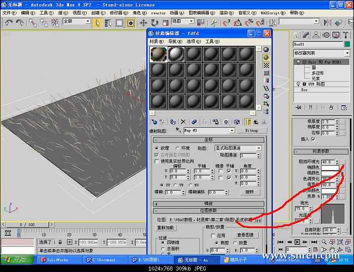Click the Undo arrow in main toolbar
The image size is (354, 272).
(9, 23)
